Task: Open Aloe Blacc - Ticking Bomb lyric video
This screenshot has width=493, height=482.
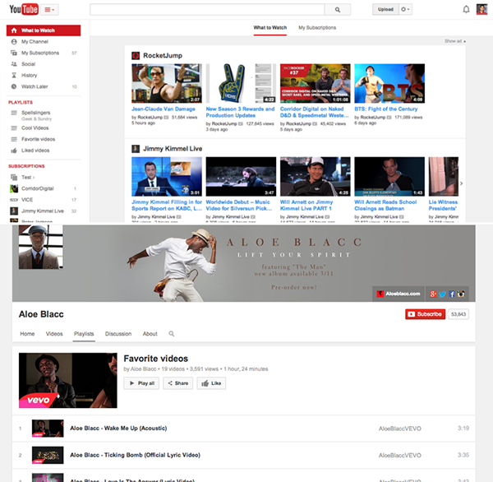Action: coord(135,455)
